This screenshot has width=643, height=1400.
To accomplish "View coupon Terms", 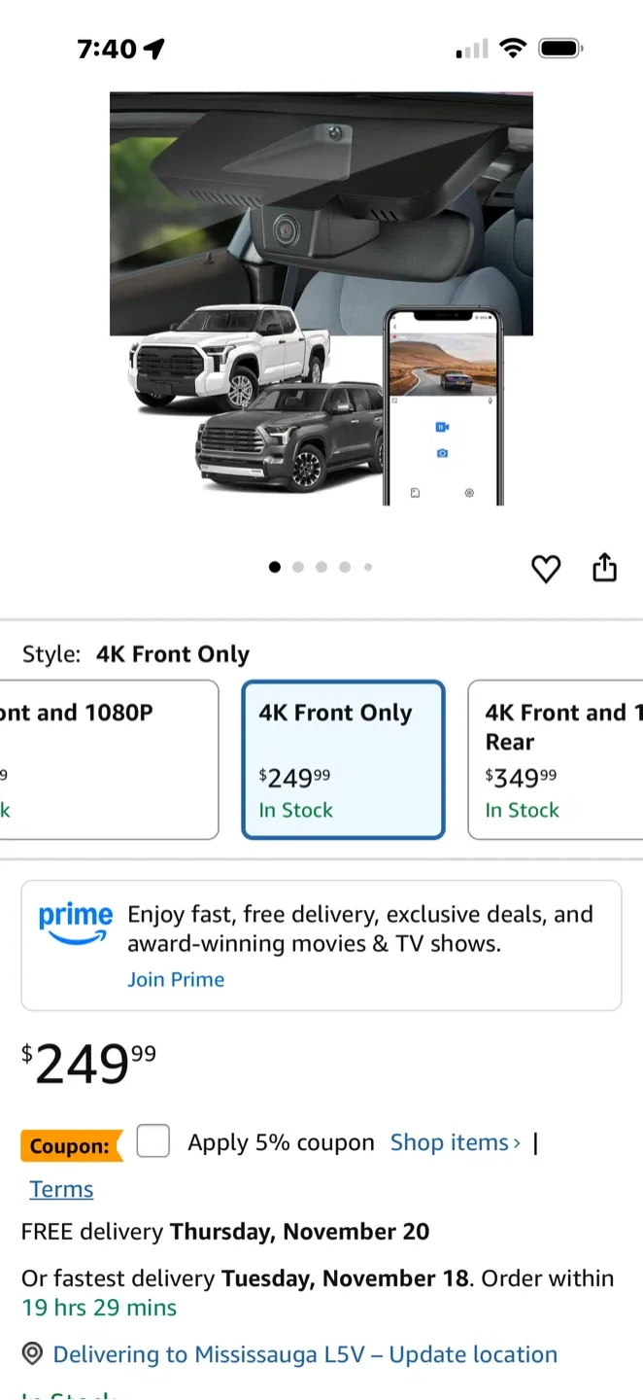I will click(x=60, y=1188).
